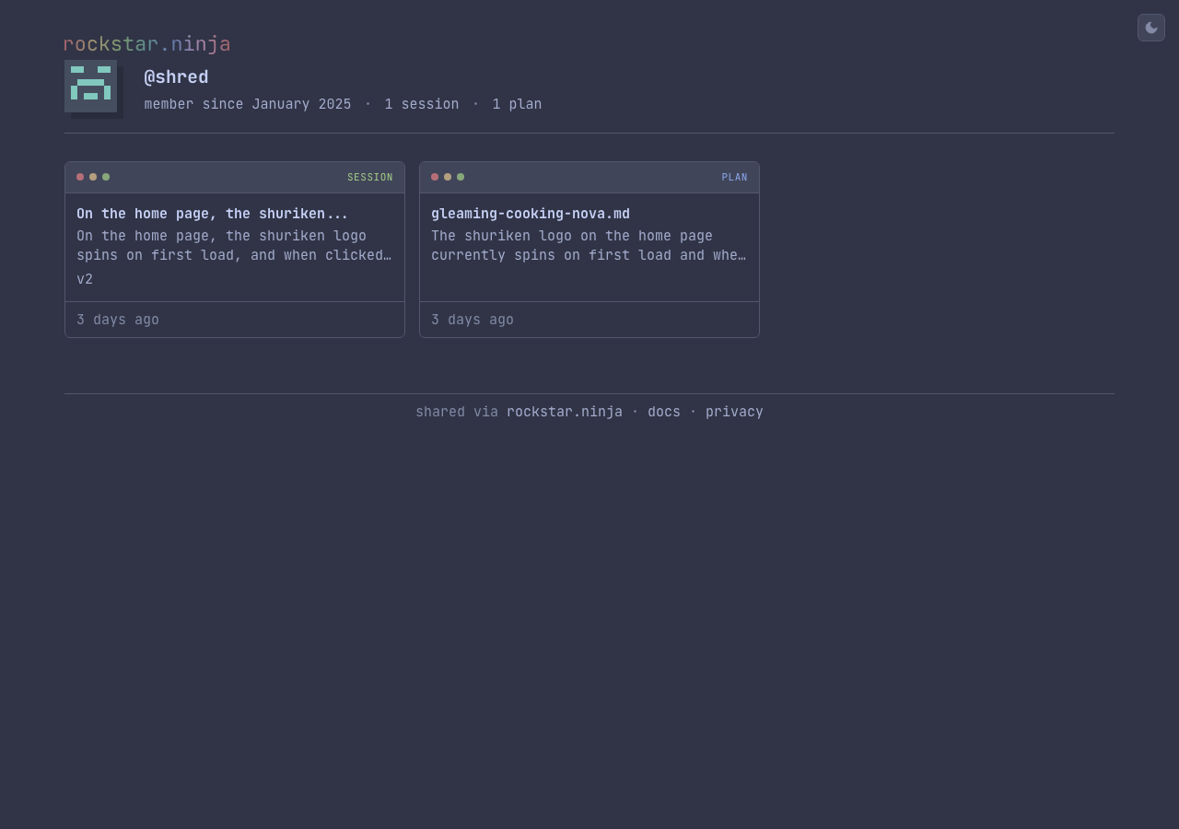The image size is (1179, 829).
Task: Click the rockstar.ninja header logo
Action: pos(146,43)
